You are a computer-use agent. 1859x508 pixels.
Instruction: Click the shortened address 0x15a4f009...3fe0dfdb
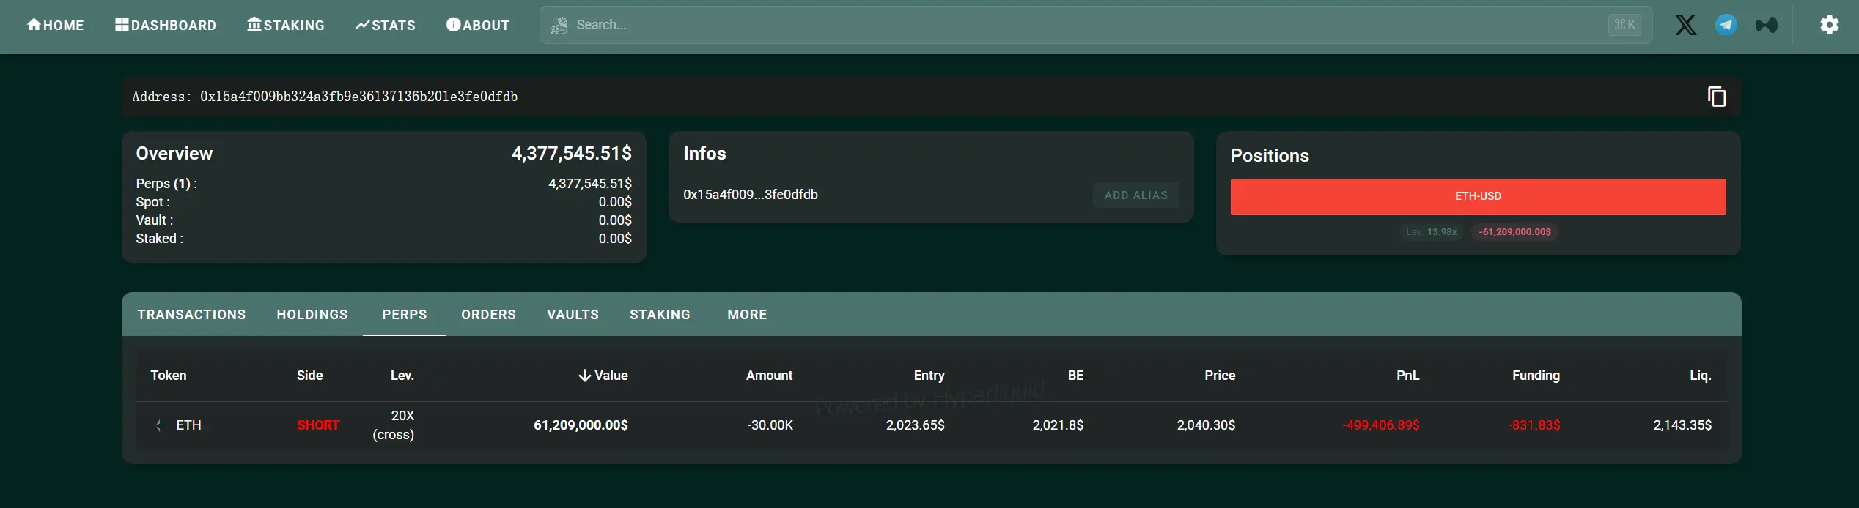(x=751, y=195)
